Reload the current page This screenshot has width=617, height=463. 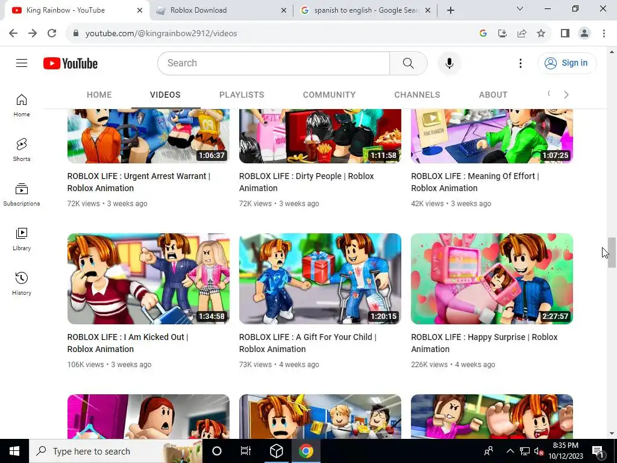click(x=52, y=33)
